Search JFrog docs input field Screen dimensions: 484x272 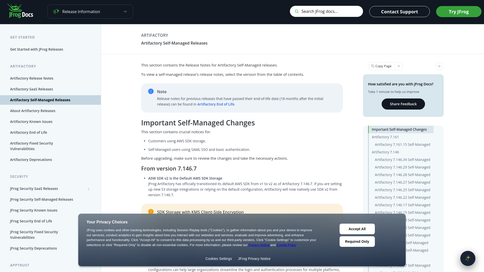click(x=326, y=11)
